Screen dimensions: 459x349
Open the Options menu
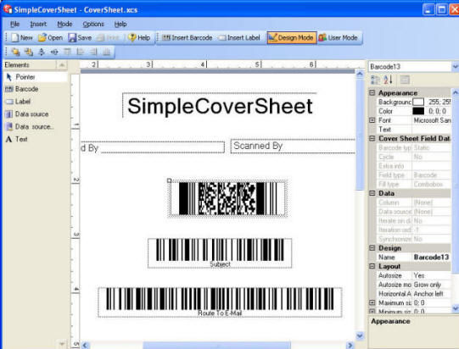93,24
